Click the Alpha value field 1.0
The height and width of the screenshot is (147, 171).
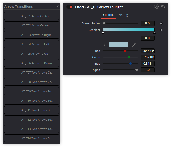pos(147,70)
